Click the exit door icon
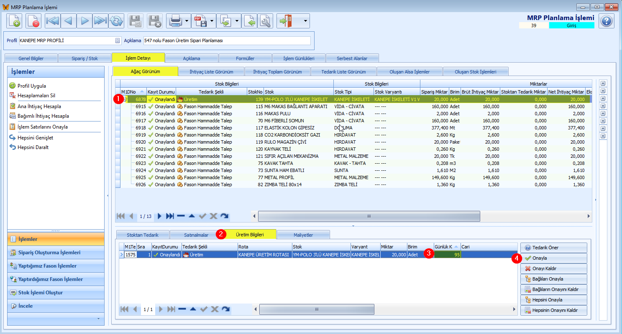The image size is (622, 334). [287, 20]
